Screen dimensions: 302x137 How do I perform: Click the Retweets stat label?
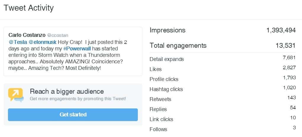[x=160, y=99]
